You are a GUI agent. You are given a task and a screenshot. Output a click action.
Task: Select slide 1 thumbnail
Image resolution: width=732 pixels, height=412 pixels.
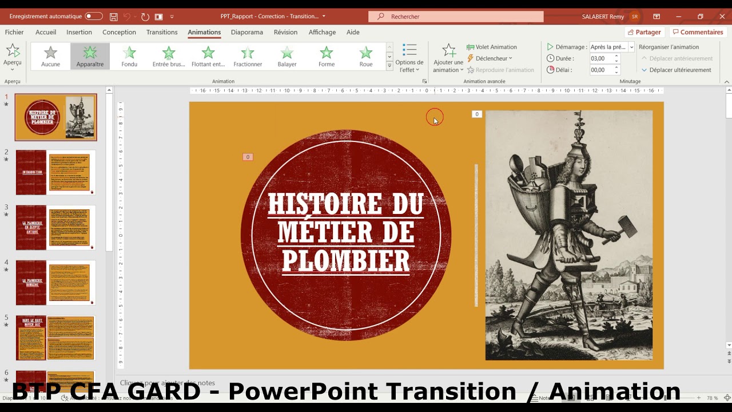[x=55, y=117]
